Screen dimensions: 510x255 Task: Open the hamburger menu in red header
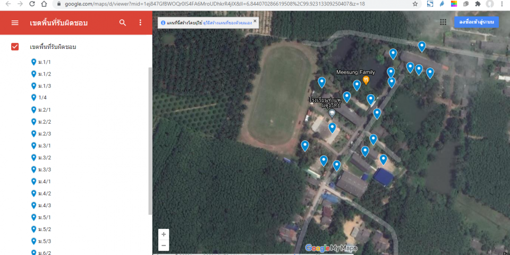(15, 23)
